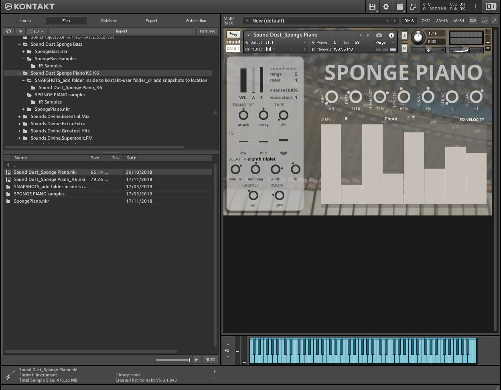Open the View dropdown menu
This screenshot has width=501, height=390.
[x=37, y=31]
